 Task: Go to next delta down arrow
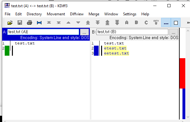tap(78, 23)
